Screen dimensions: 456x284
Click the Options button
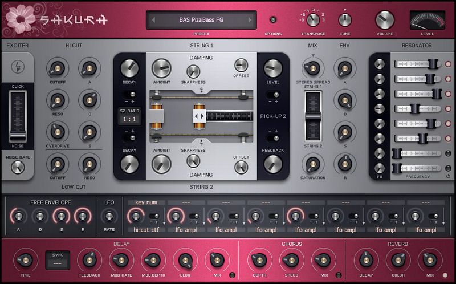point(273,20)
